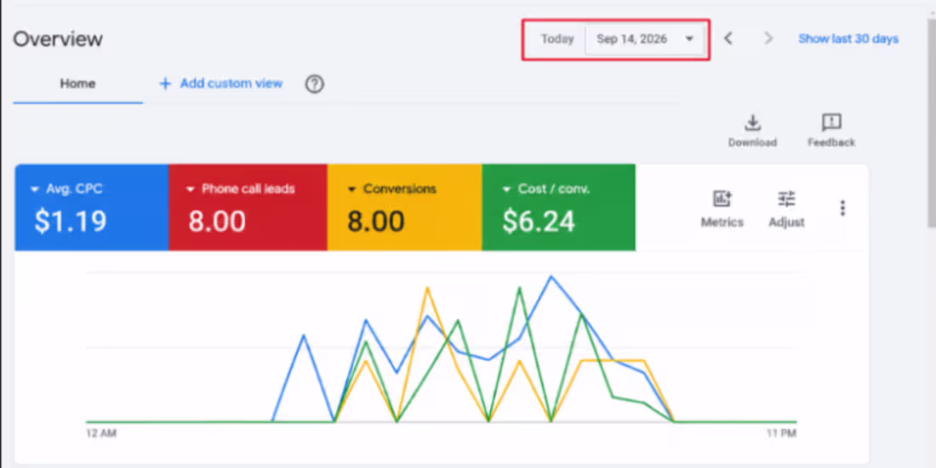Screen dimensions: 936x468
Task: Click the 8.00 value in the yellow card
Action: pyautogui.click(x=376, y=221)
